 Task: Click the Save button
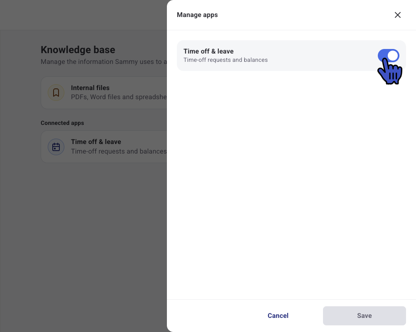364,315
